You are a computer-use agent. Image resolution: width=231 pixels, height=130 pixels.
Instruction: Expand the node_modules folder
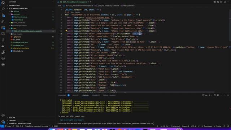(x=19, y=23)
